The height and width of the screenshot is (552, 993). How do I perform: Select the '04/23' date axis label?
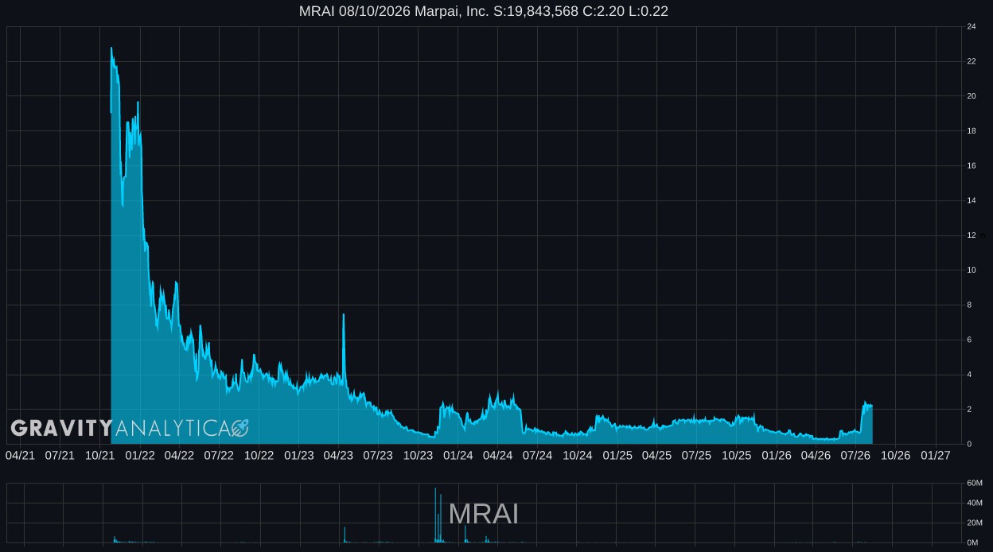[x=338, y=455]
